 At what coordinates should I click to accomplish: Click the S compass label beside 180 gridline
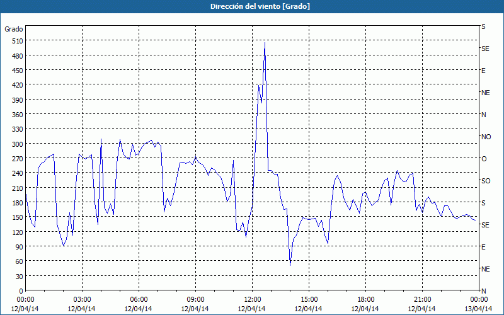point(483,203)
